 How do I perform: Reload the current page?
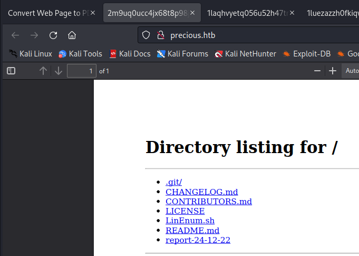point(53,35)
